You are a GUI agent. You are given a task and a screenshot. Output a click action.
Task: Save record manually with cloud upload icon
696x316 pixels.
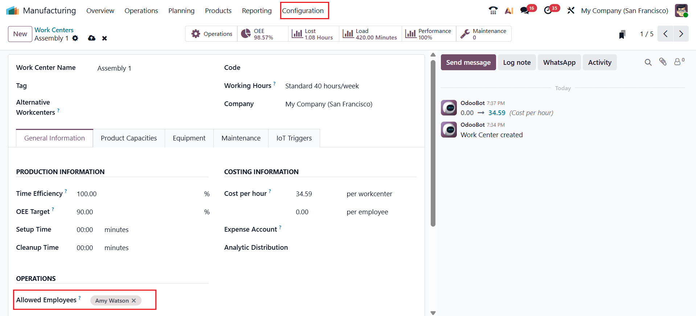(x=92, y=38)
